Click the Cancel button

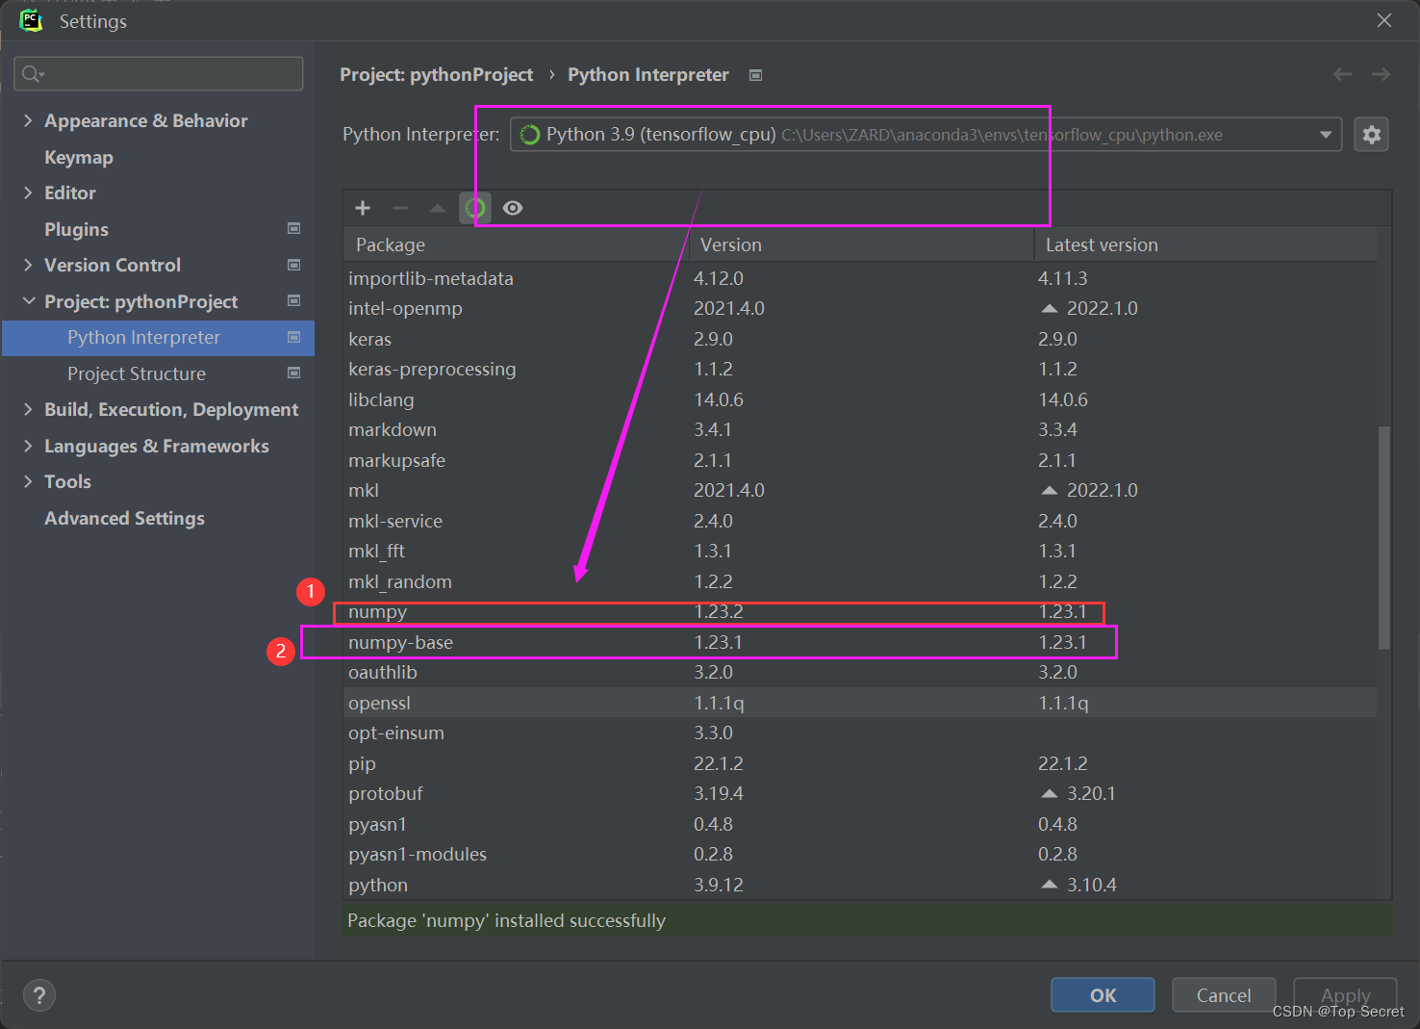click(1224, 995)
